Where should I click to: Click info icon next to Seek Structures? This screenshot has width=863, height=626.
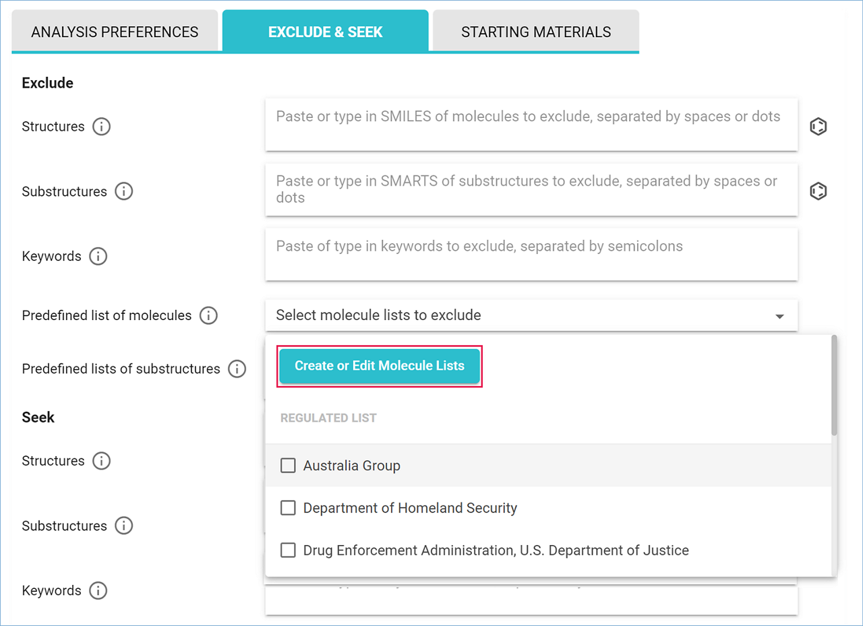tap(101, 461)
